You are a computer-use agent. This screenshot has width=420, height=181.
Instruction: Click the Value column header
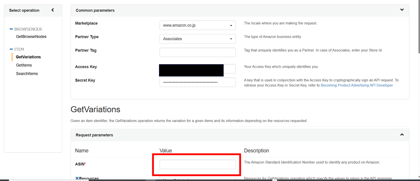click(166, 151)
